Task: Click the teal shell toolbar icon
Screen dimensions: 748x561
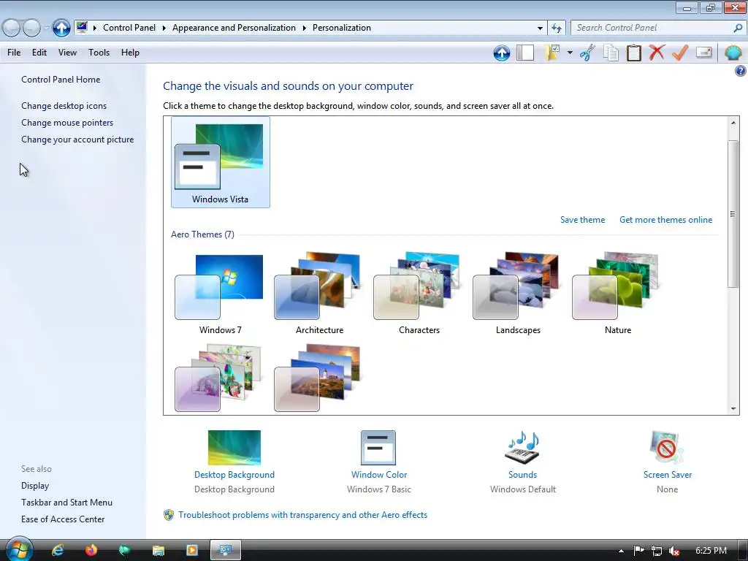Action: pyautogui.click(x=733, y=53)
